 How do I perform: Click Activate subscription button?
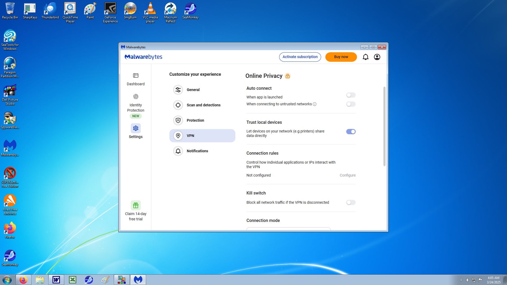pyautogui.click(x=300, y=57)
